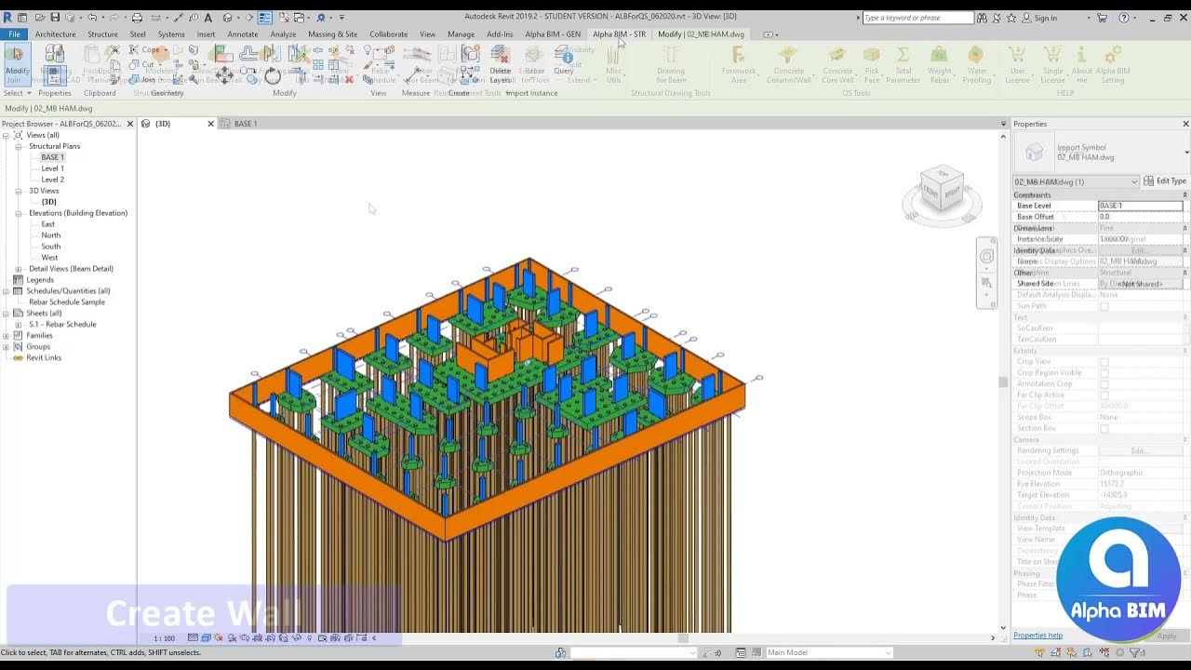Click the Weight Rebar icon
Image resolution: width=1191 pixels, height=670 pixels.
pos(940,65)
